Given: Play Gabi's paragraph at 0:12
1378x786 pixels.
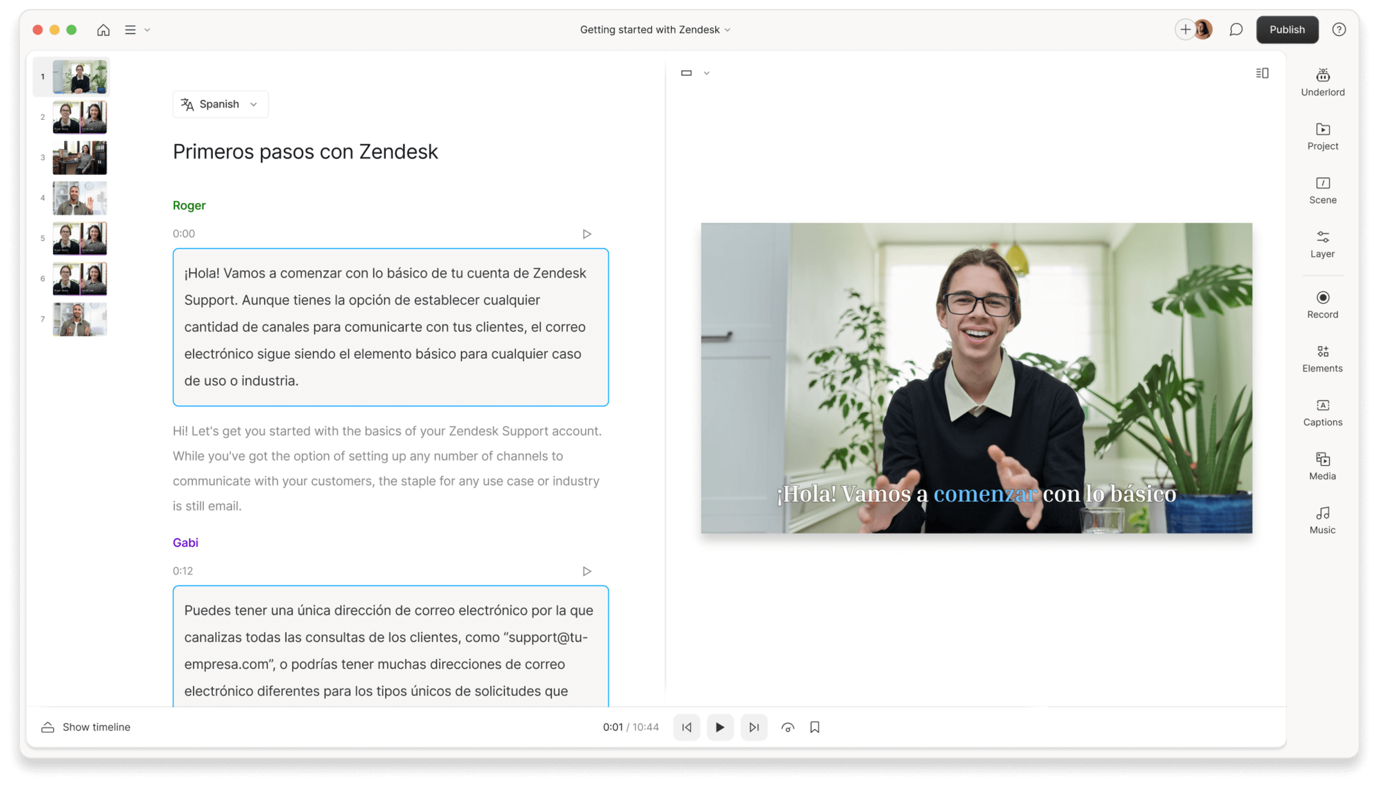Looking at the screenshot, I should click(x=586, y=571).
